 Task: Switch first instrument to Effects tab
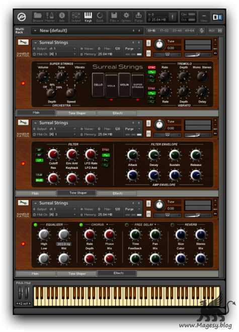117,113
